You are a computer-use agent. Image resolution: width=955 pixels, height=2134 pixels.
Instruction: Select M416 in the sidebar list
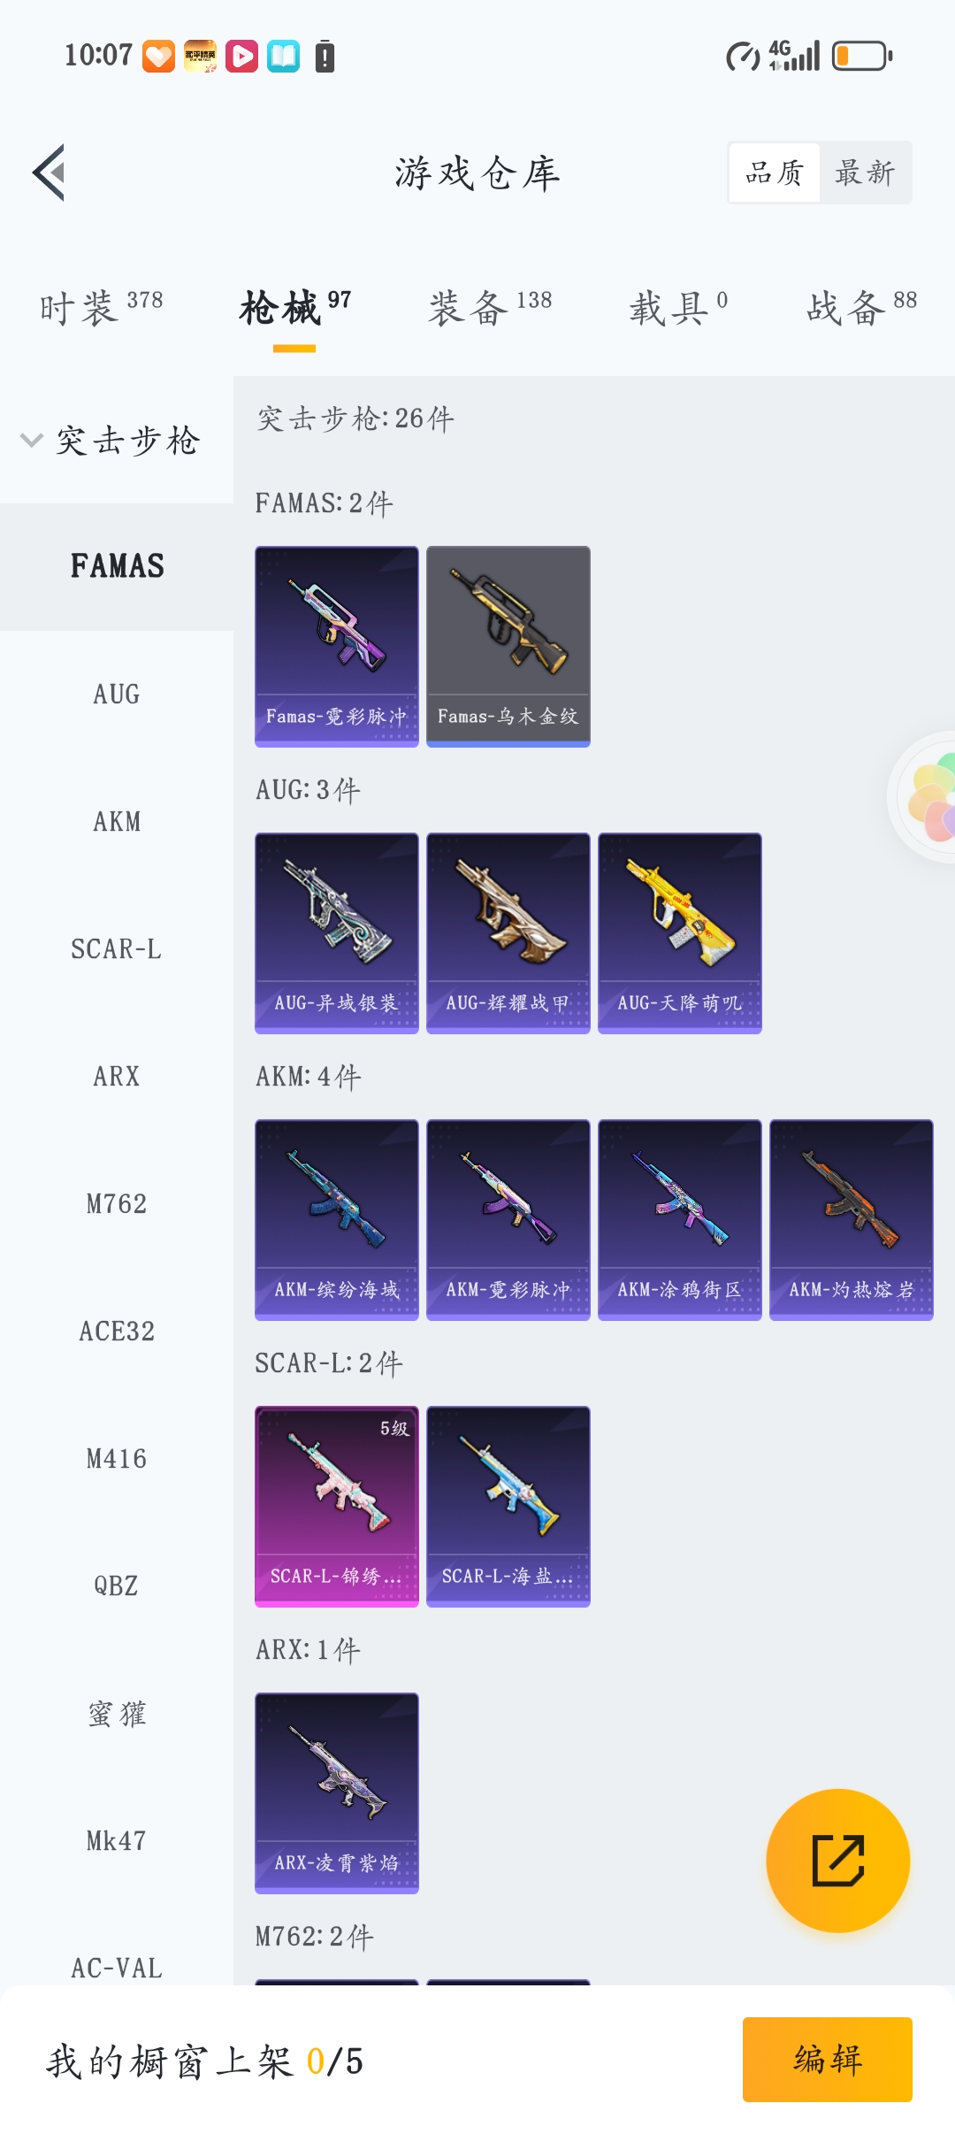click(x=117, y=1459)
